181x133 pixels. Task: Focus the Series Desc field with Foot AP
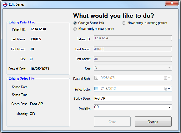132,99
